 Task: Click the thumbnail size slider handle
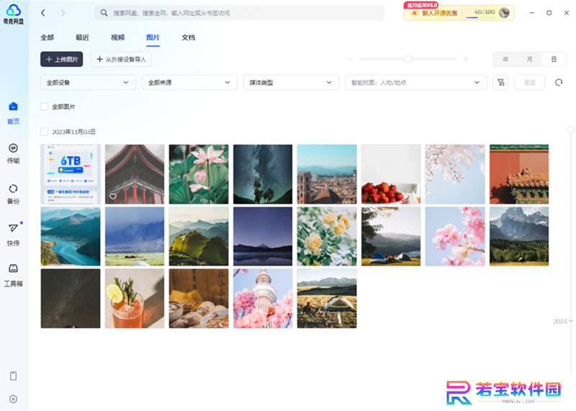click(408, 59)
